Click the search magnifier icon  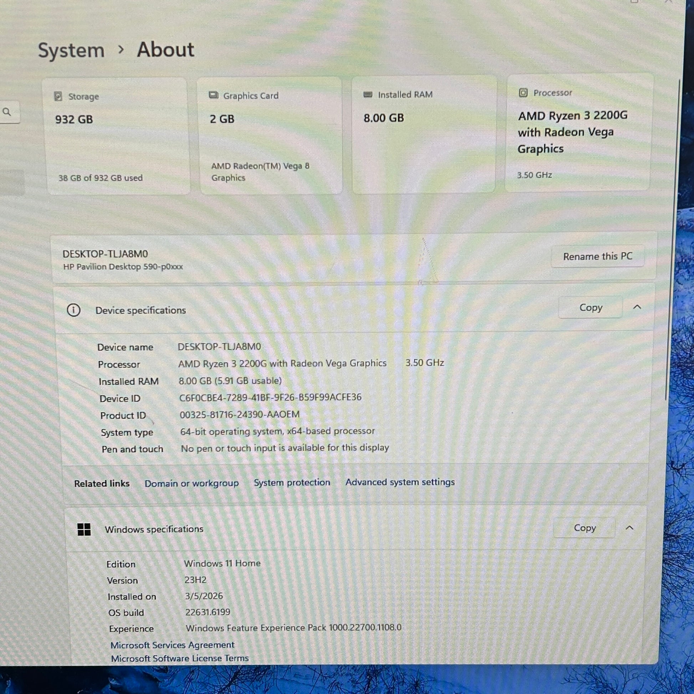coord(7,112)
